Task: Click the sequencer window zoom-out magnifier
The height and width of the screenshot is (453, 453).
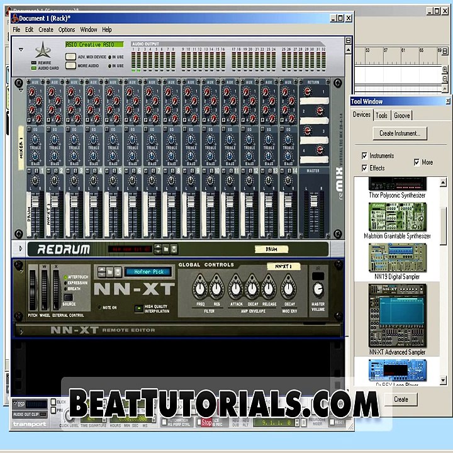Action: tap(445, 79)
